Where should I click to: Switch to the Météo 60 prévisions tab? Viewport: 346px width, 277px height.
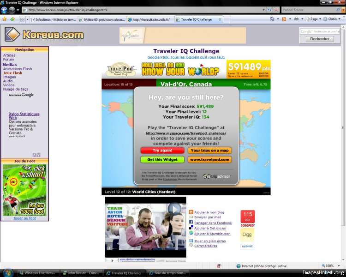click(102, 20)
